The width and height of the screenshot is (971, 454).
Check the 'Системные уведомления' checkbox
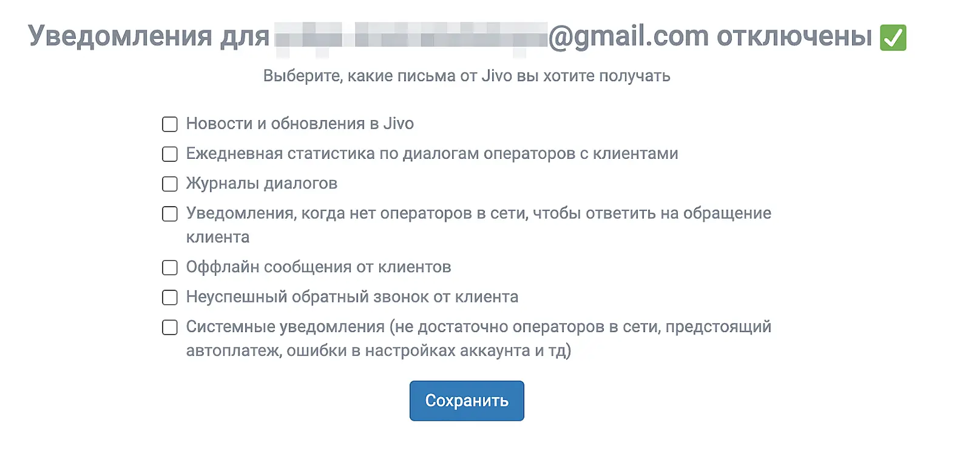[170, 327]
